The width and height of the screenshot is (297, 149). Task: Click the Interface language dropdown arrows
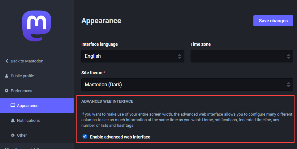coord(179,56)
